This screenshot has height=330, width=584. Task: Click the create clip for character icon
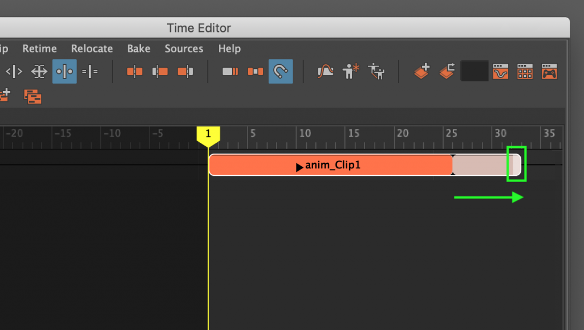pyautogui.click(x=350, y=71)
